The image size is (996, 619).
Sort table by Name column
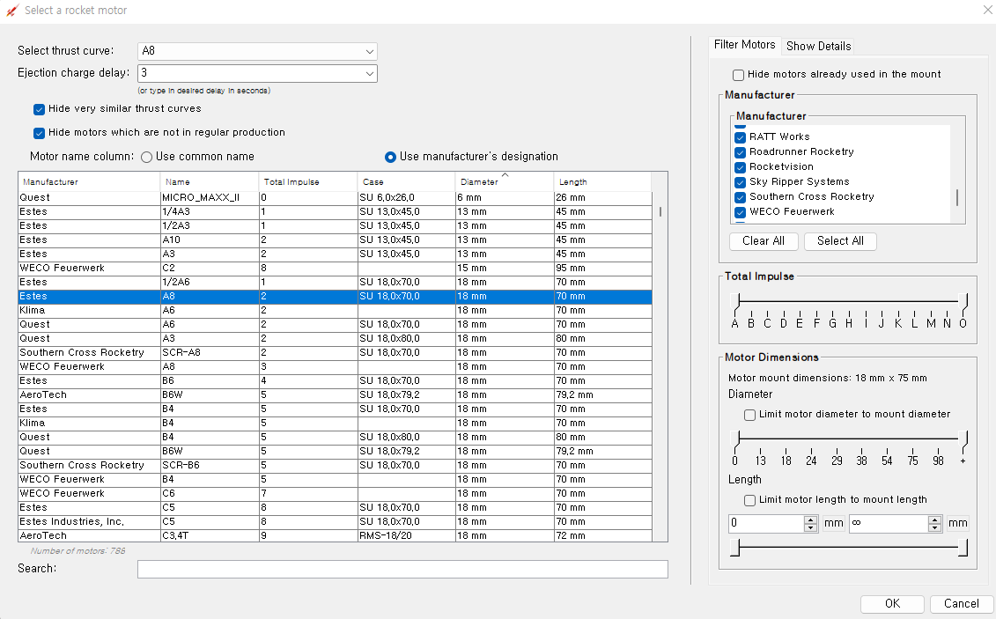click(210, 181)
